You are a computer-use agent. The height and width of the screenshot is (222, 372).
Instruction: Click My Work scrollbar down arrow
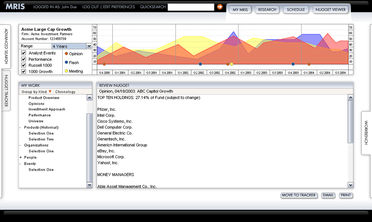point(89,185)
